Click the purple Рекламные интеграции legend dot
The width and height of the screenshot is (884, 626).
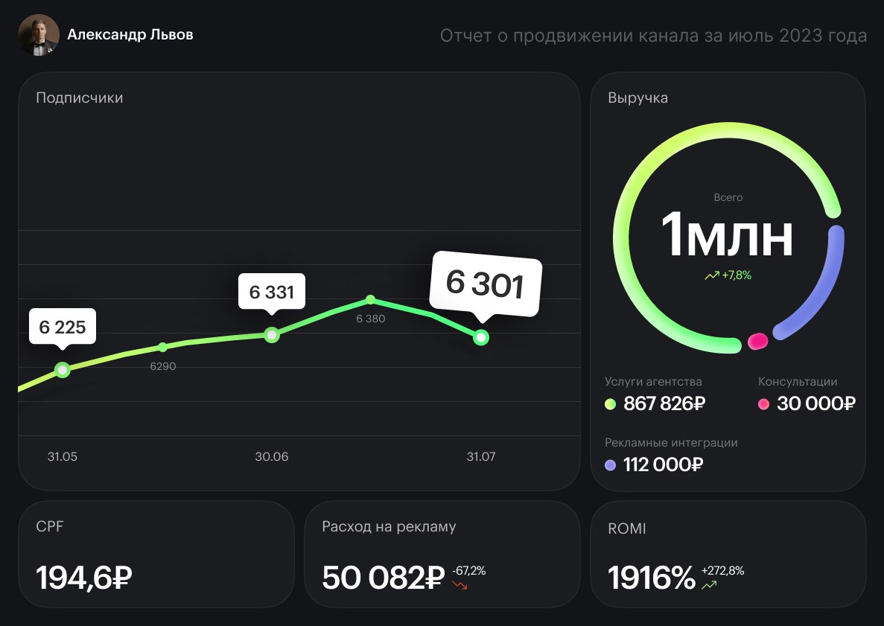click(x=611, y=465)
